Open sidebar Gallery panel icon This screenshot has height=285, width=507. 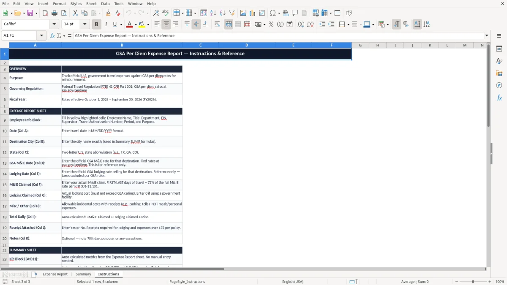click(x=499, y=73)
